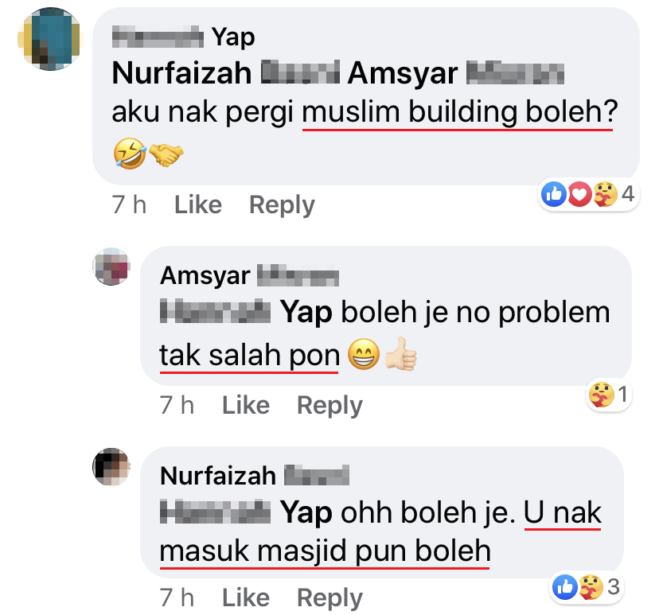The width and height of the screenshot is (659, 615).
Task: Open Amsyar's profile picture thumbnail
Action: (111, 267)
